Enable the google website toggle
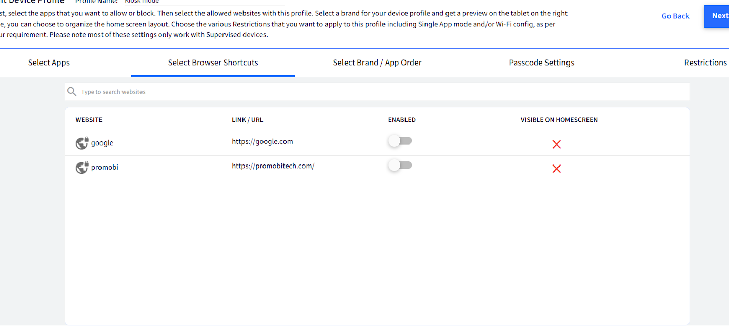 click(400, 141)
